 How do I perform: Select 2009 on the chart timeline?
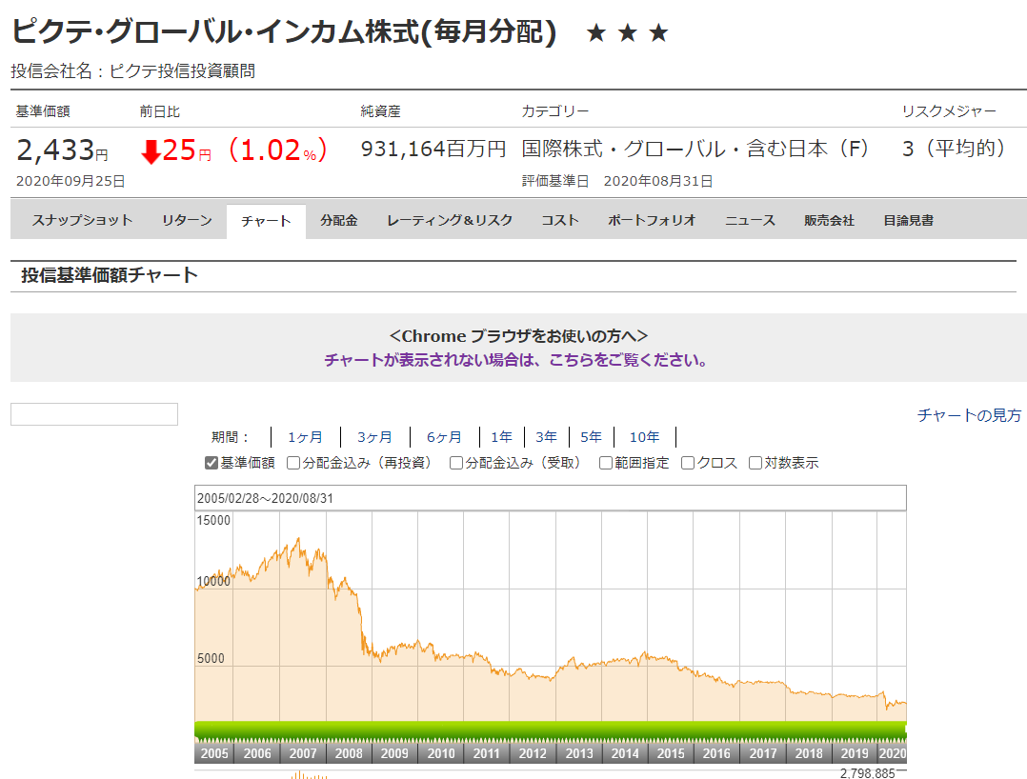pos(394,753)
